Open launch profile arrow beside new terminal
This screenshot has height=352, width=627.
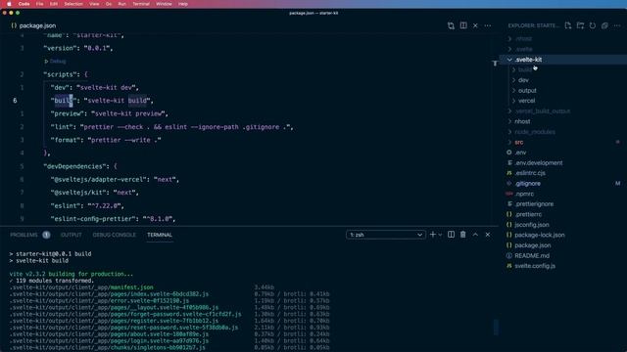coord(440,235)
